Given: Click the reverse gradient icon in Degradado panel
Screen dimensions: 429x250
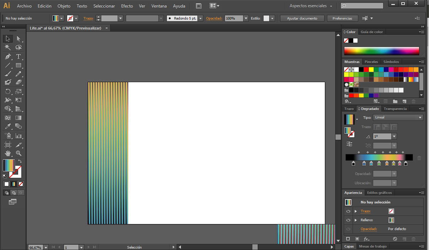Looking at the screenshot, I should 349,144.
